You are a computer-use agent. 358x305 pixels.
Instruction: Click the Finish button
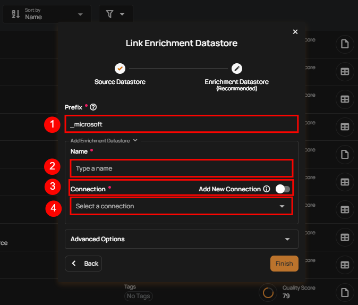click(284, 264)
